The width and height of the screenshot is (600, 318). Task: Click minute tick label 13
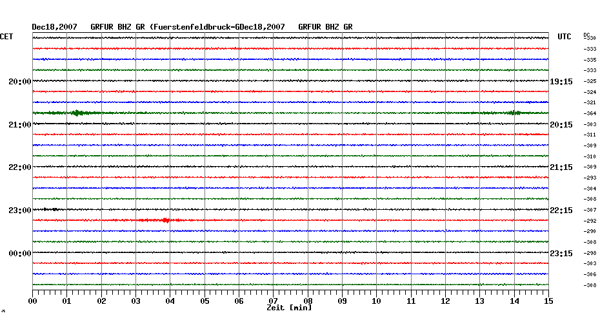click(480, 301)
